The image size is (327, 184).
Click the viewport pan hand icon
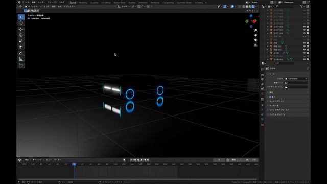(255, 35)
